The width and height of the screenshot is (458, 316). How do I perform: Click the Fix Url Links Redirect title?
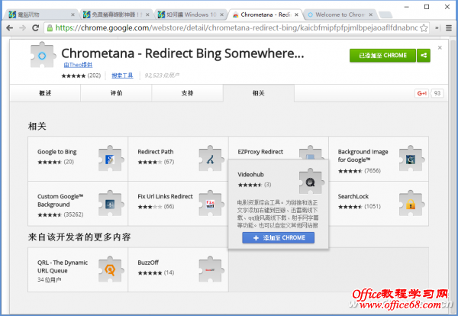coord(165,197)
